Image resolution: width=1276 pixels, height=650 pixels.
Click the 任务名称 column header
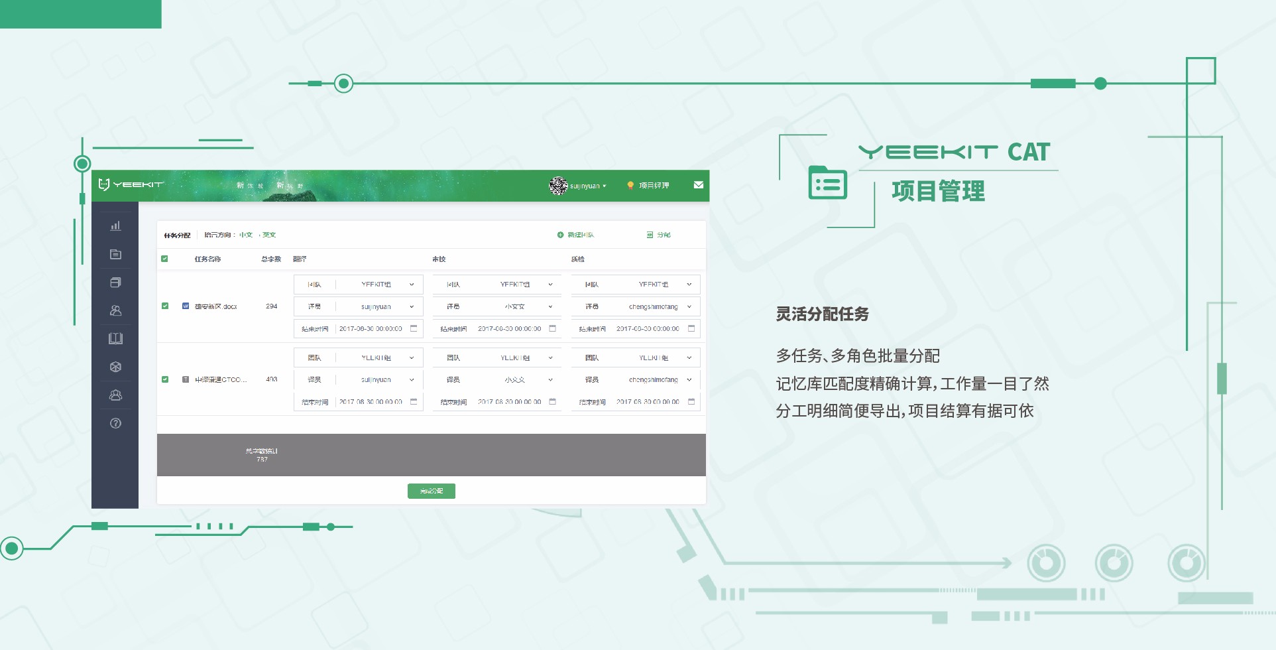(x=207, y=259)
